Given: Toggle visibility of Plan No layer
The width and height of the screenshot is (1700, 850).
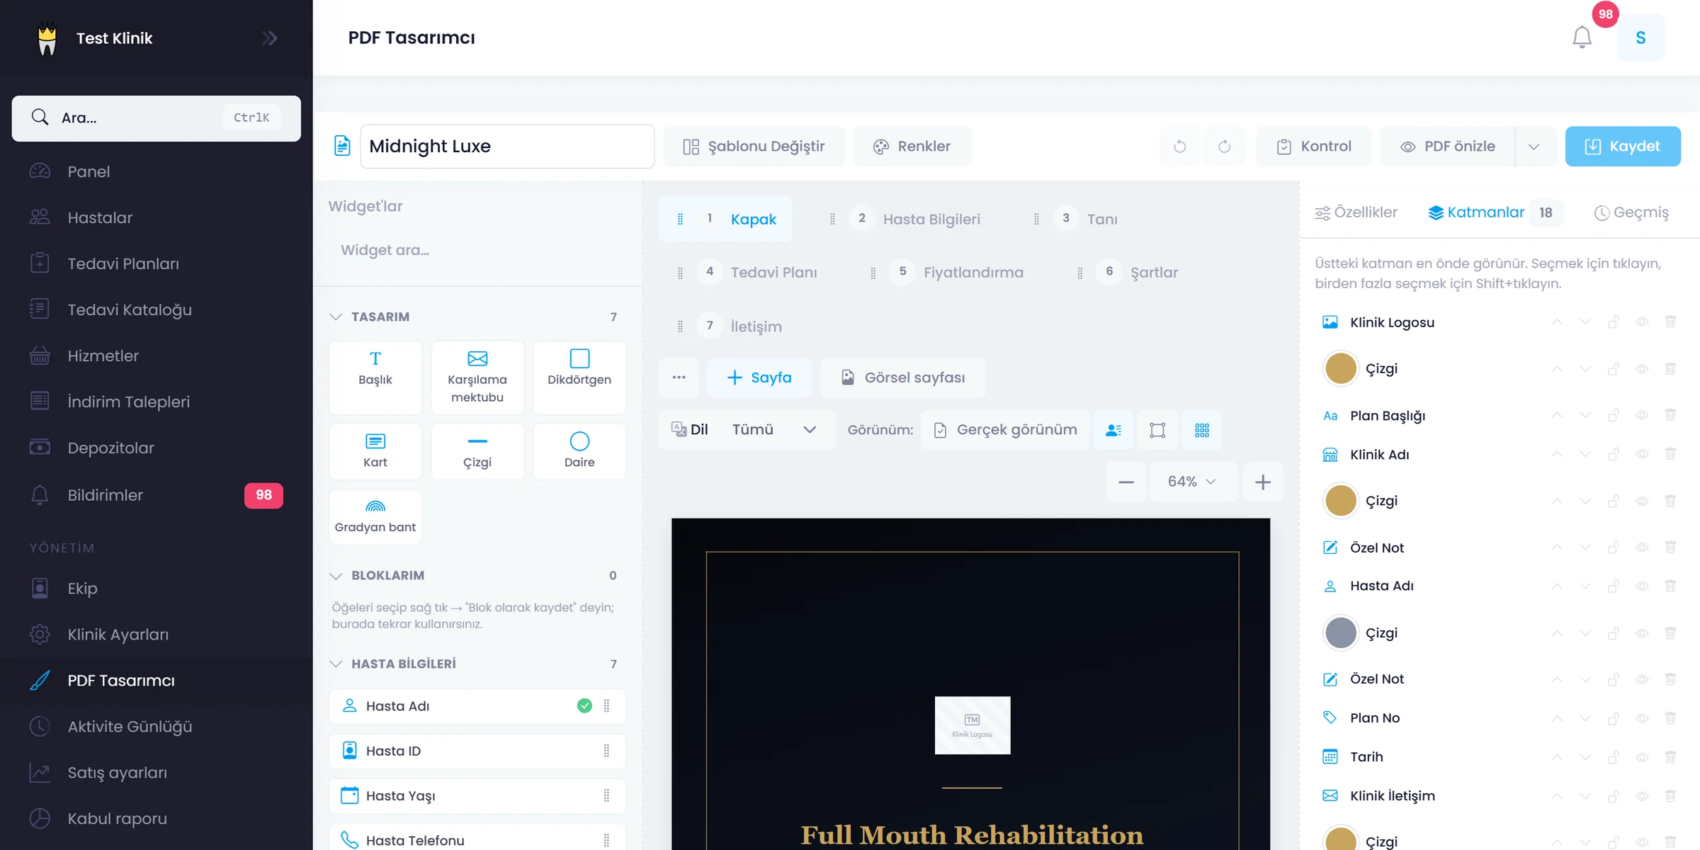Looking at the screenshot, I should tap(1642, 718).
